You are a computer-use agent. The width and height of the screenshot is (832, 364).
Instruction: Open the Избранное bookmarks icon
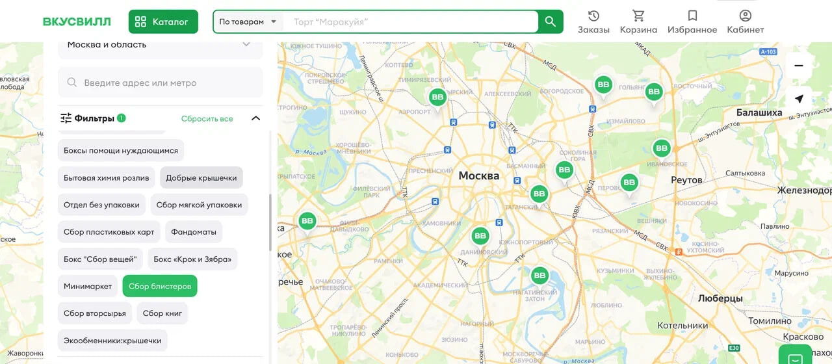(692, 21)
